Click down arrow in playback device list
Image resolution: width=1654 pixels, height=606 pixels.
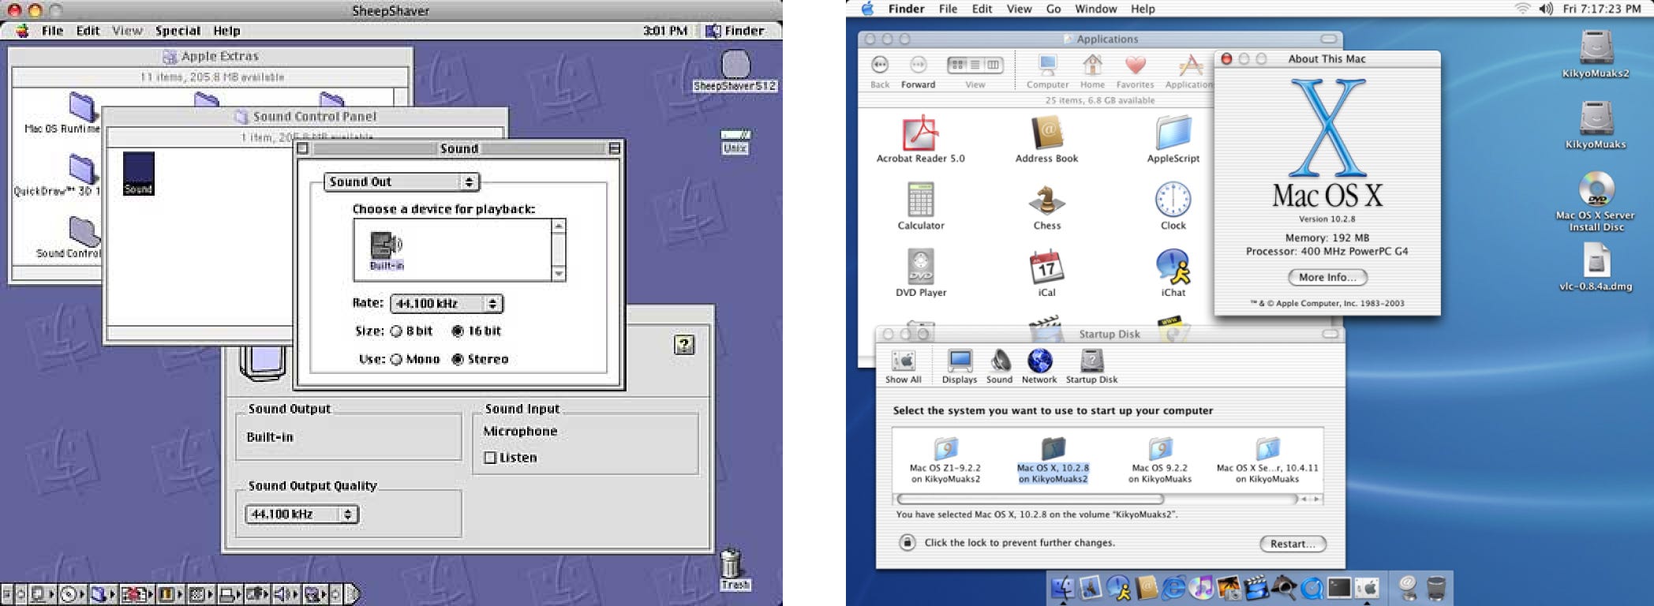(559, 274)
